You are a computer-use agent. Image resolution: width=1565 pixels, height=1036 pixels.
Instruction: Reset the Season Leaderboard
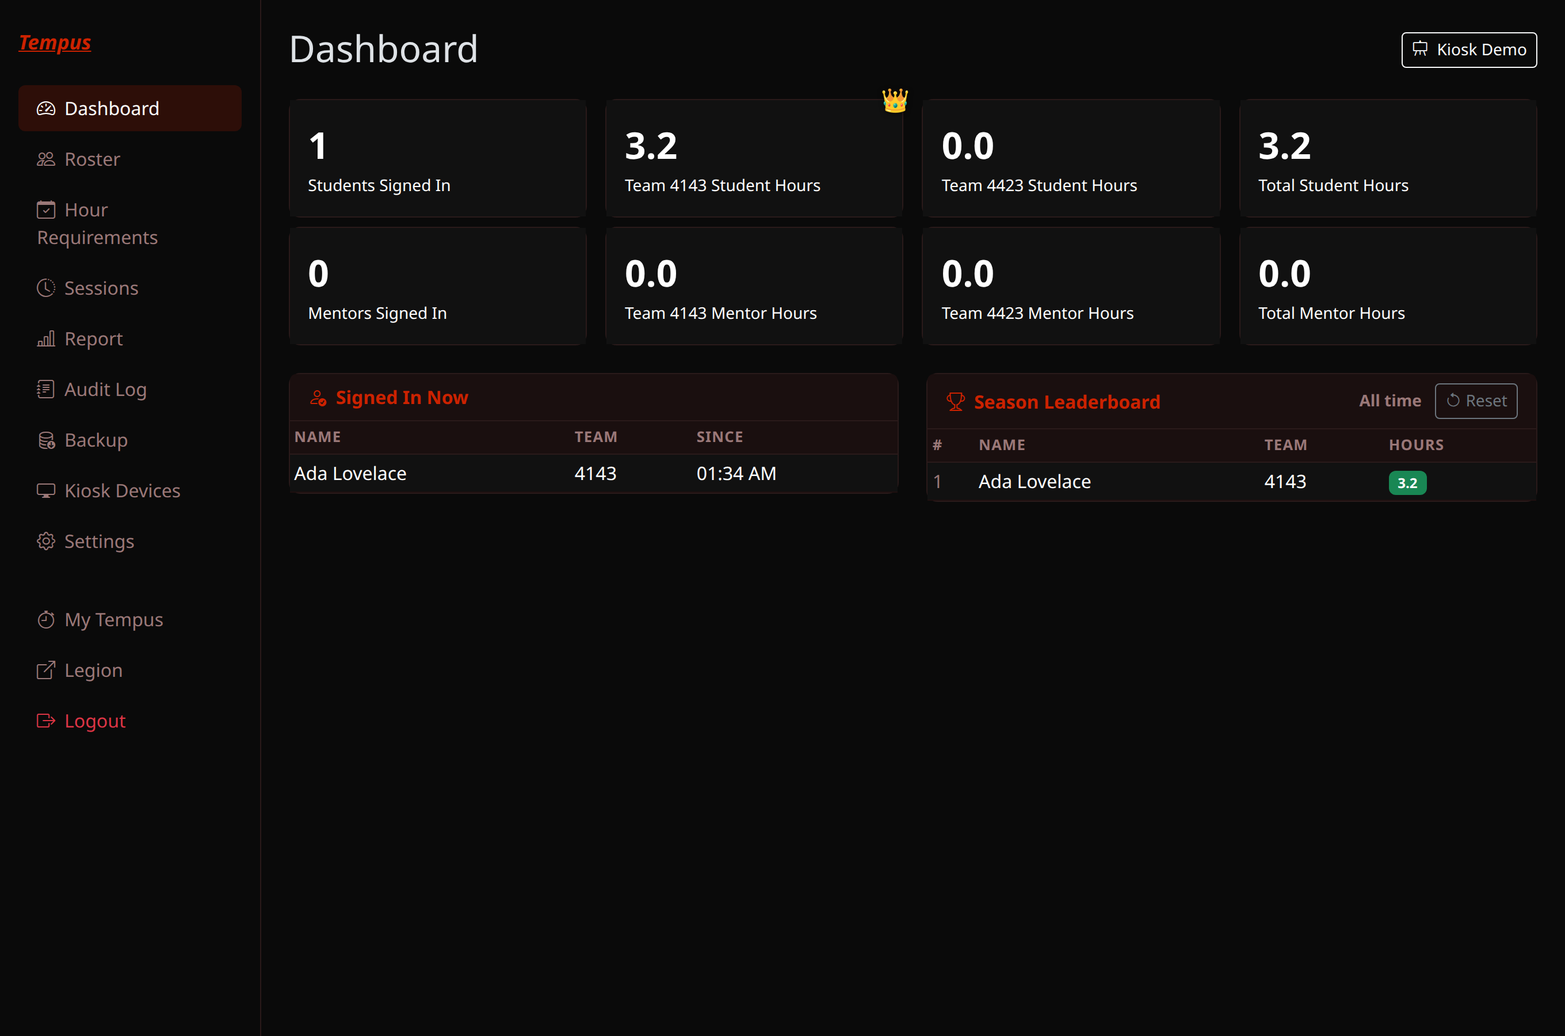coord(1476,401)
